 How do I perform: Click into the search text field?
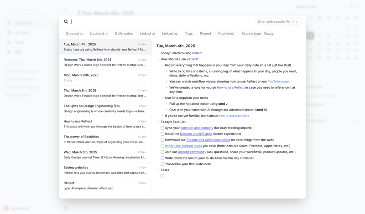(x=161, y=21)
